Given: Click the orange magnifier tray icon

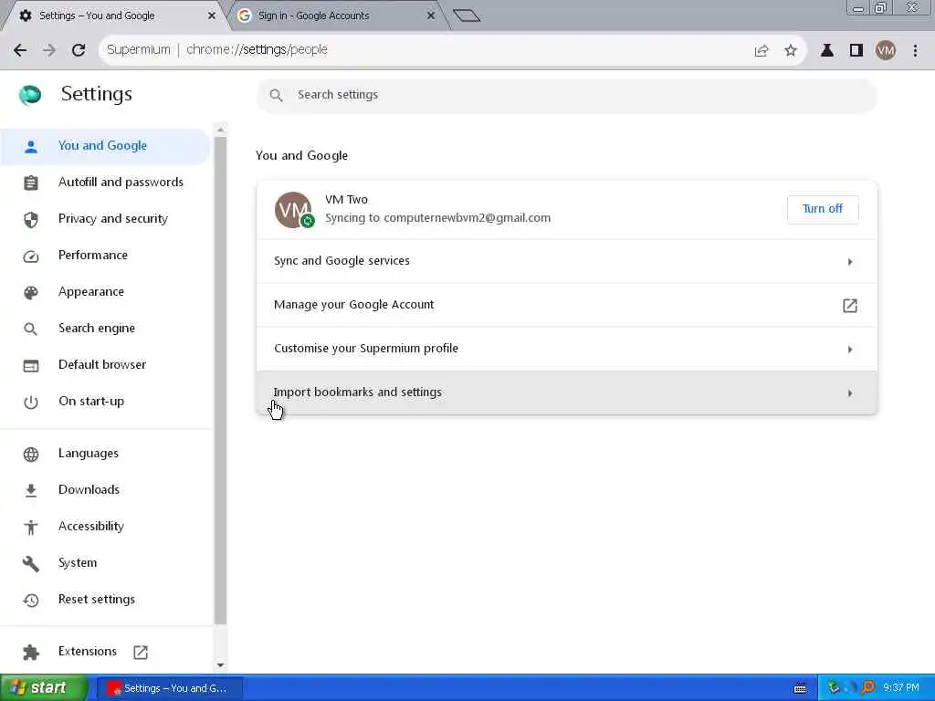Looking at the screenshot, I should 867,688.
